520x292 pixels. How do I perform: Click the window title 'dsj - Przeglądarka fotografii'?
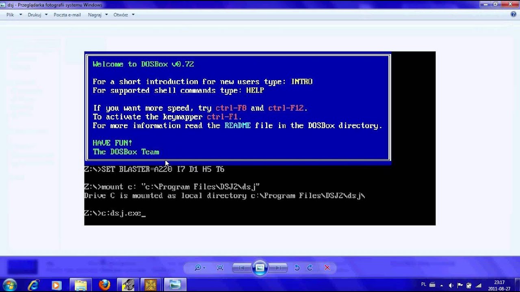[54, 5]
